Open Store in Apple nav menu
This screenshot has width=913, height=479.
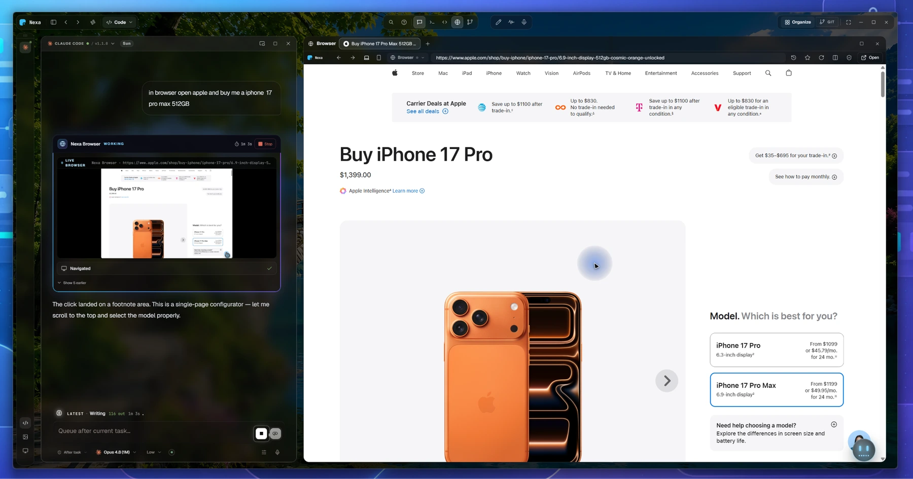point(418,73)
